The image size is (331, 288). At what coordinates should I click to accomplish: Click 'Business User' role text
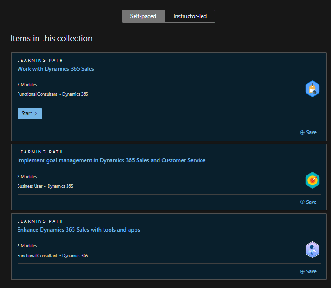pos(30,186)
